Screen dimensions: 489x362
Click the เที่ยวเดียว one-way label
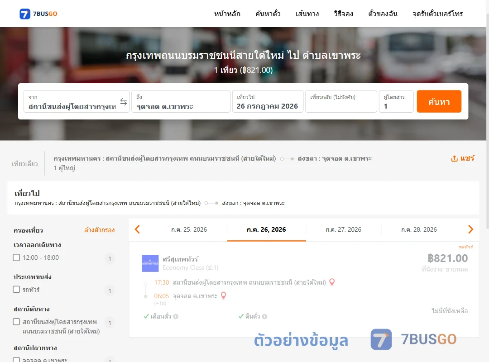point(25,164)
